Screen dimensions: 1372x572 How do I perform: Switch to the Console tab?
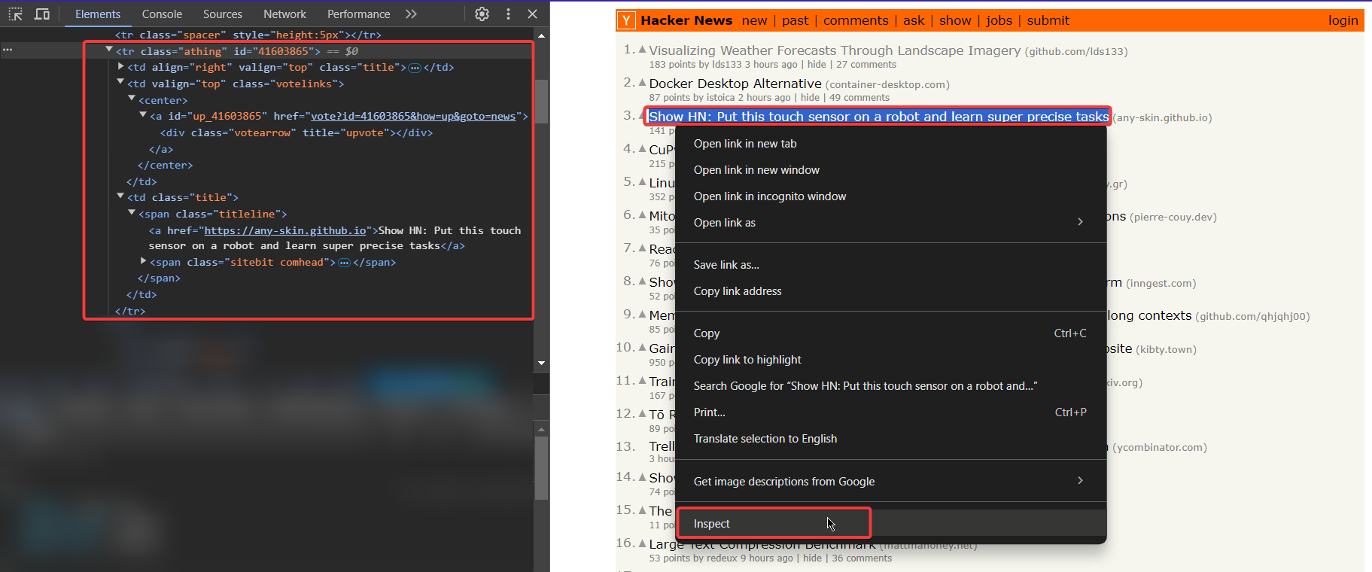(x=162, y=14)
